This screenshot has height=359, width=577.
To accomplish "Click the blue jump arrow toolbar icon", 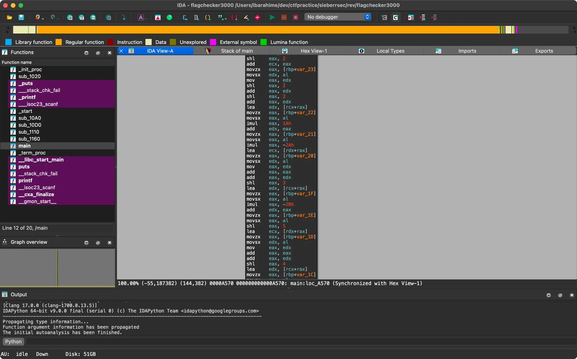I will click(x=123, y=17).
